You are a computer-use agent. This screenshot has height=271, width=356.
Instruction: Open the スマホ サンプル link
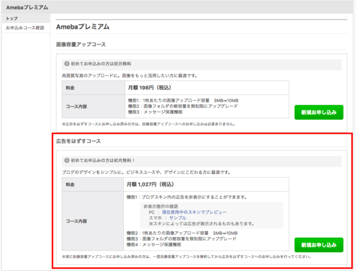click(177, 218)
